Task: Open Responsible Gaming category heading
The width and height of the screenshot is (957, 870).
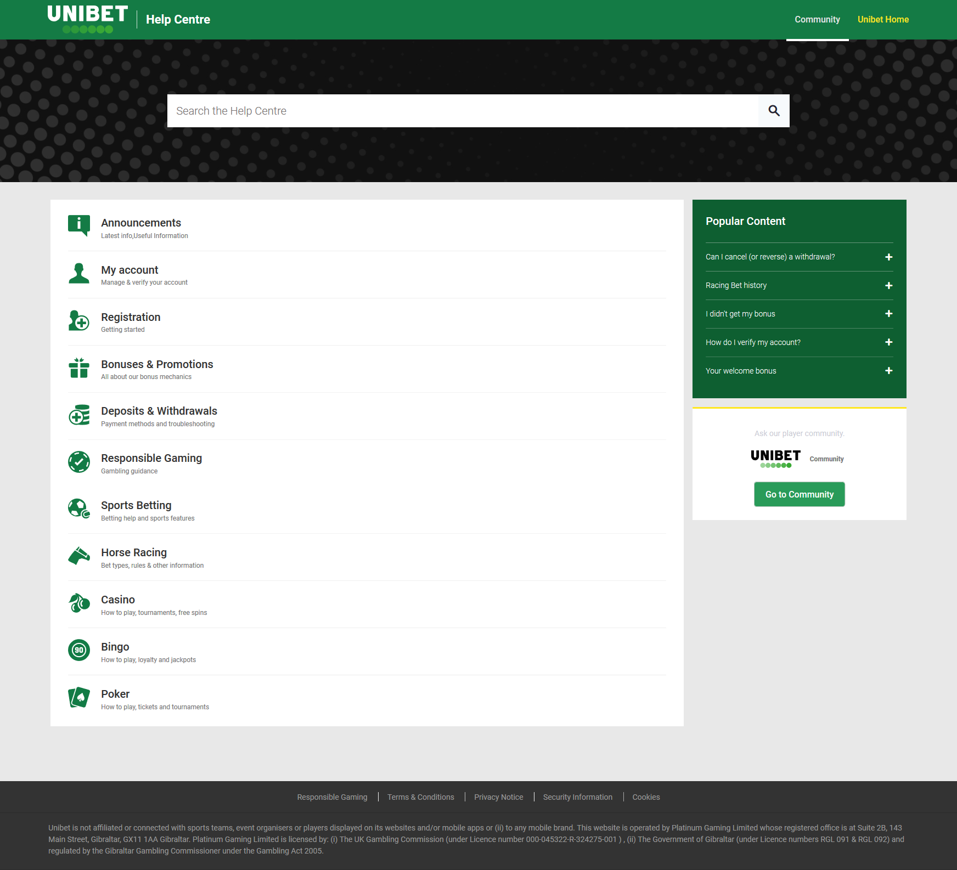Action: [151, 458]
